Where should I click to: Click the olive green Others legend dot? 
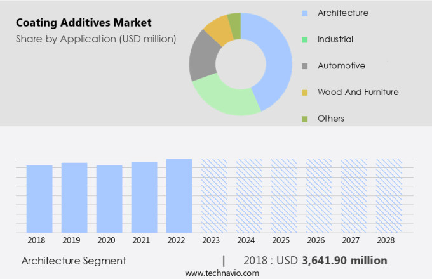[306, 119]
